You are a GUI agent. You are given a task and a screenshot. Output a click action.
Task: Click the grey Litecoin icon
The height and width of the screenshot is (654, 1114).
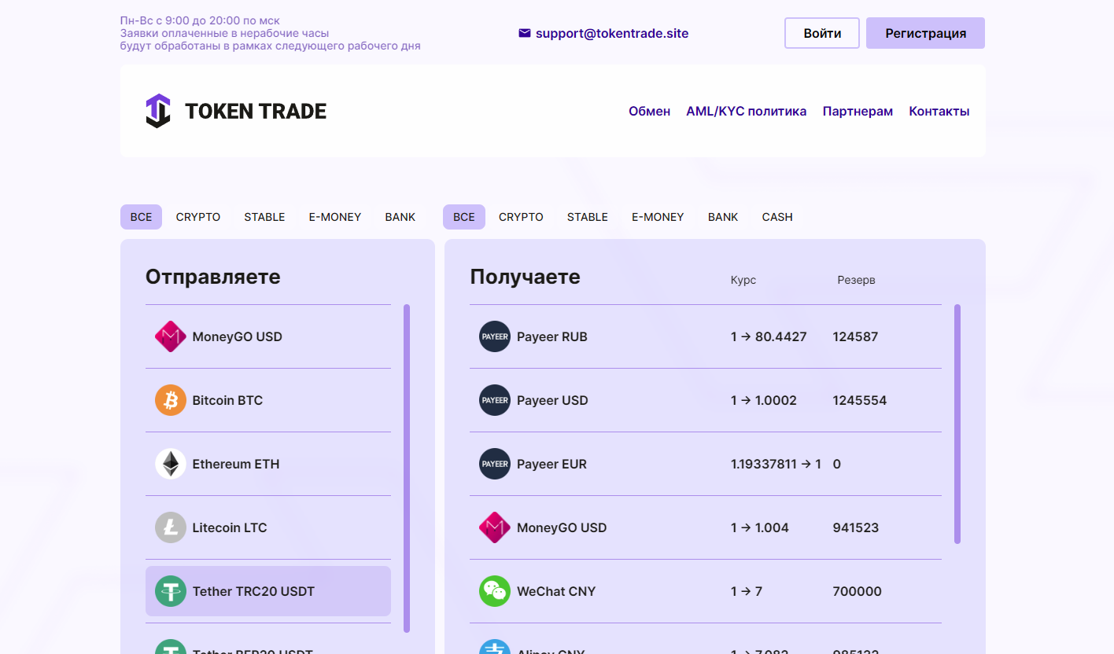[171, 527]
